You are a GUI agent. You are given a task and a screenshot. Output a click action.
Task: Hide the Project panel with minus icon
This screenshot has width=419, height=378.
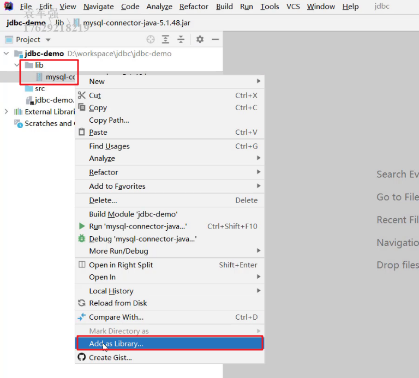pos(215,39)
